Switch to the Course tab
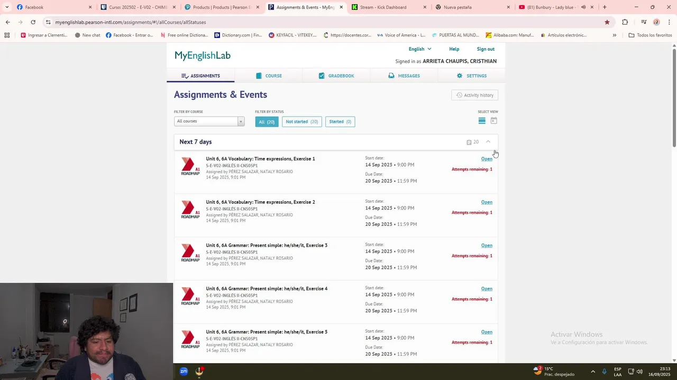Image resolution: width=677 pixels, height=380 pixels. click(269, 75)
